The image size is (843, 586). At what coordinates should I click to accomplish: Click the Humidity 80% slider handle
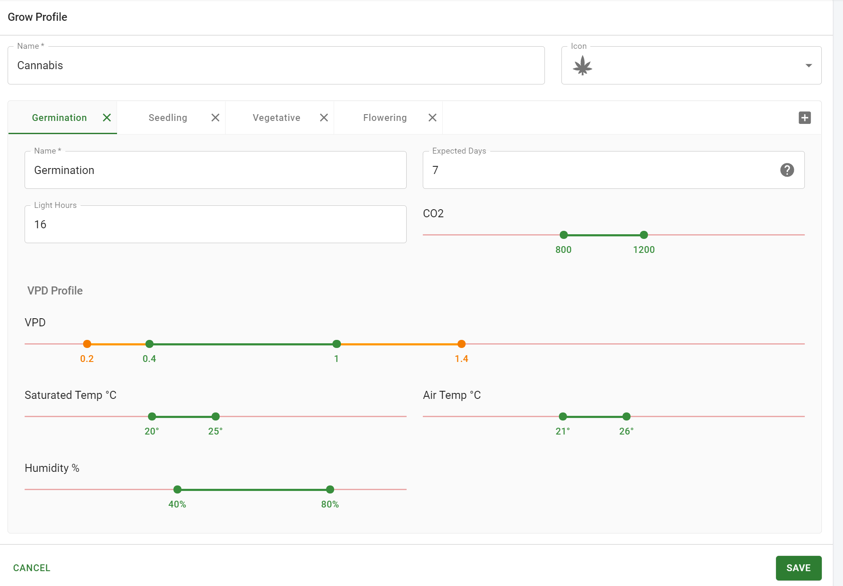[x=330, y=489]
